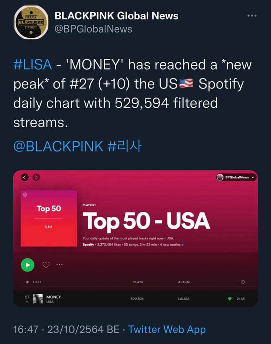
Task: Click the #리사 hashtag
Action: 124,146
